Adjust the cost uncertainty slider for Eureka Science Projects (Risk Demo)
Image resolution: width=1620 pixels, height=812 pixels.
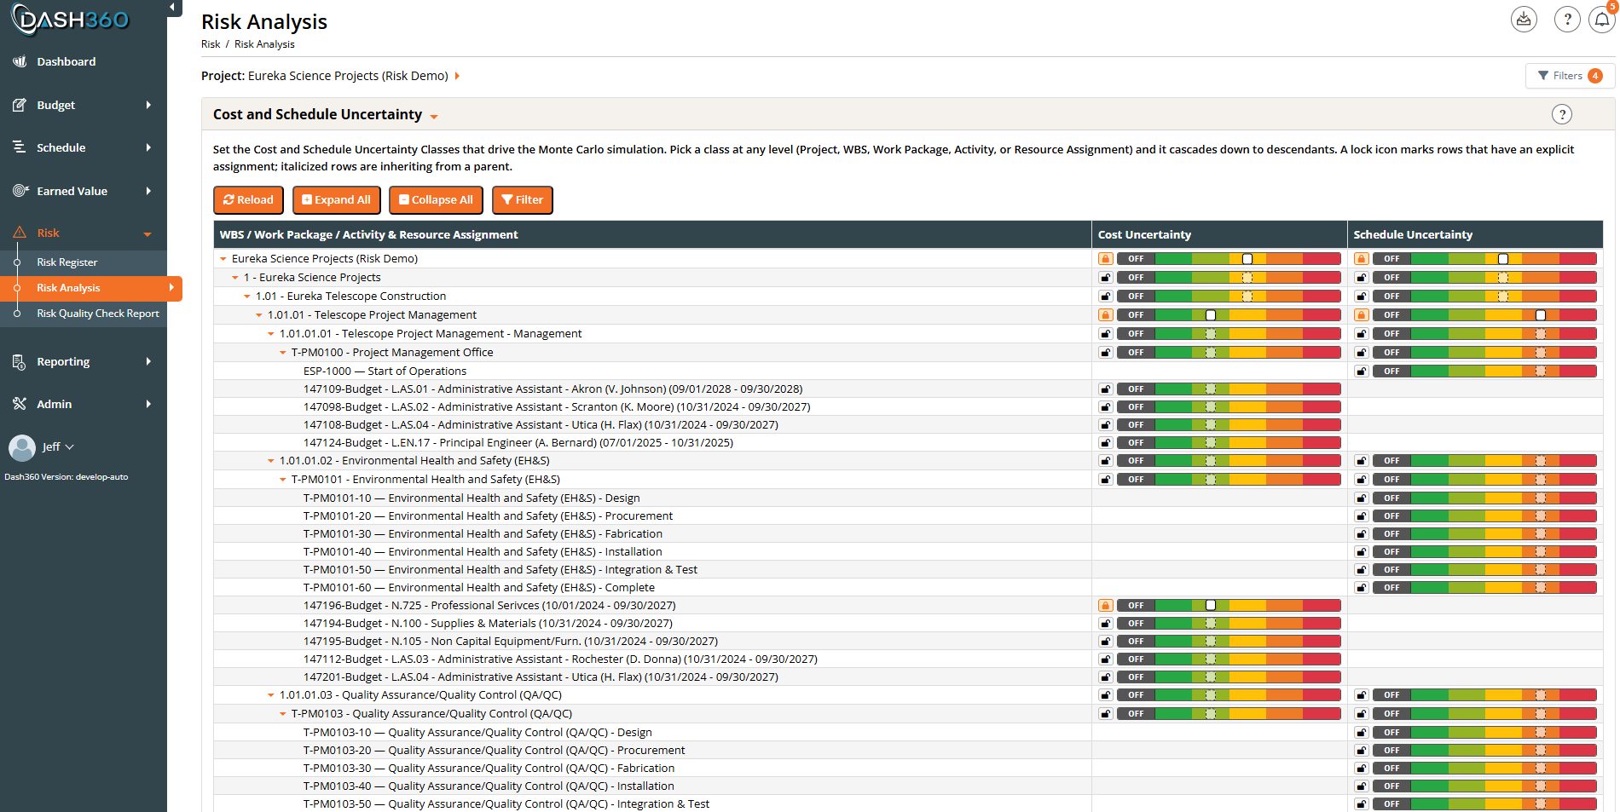[x=1248, y=258]
